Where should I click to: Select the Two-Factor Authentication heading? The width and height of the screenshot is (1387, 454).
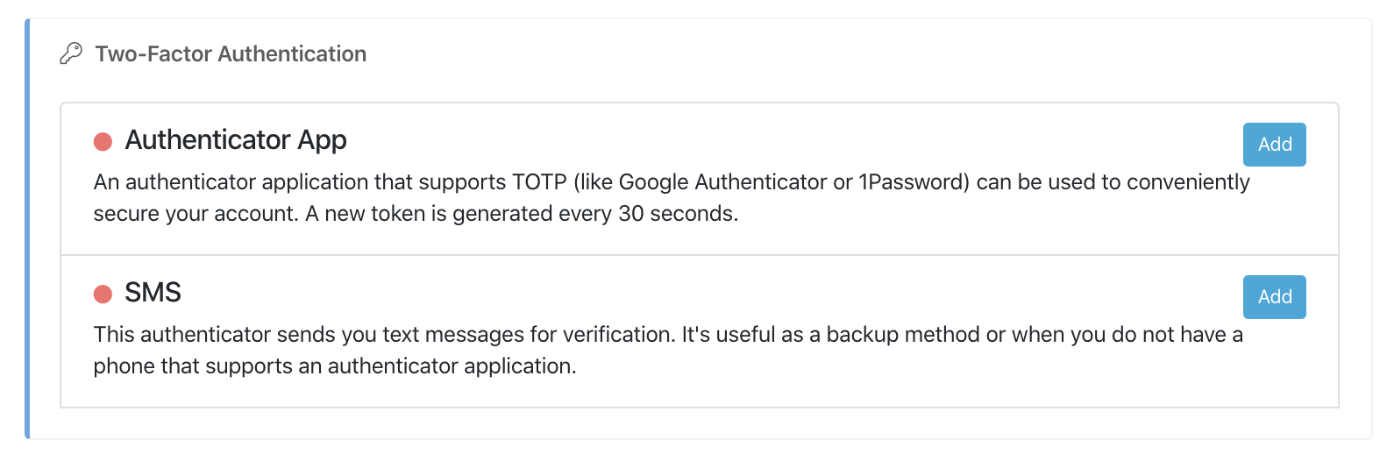point(231,53)
